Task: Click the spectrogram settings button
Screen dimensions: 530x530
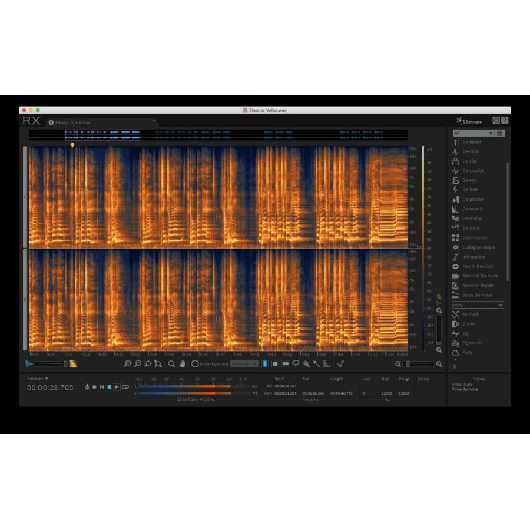Action: pos(496,120)
